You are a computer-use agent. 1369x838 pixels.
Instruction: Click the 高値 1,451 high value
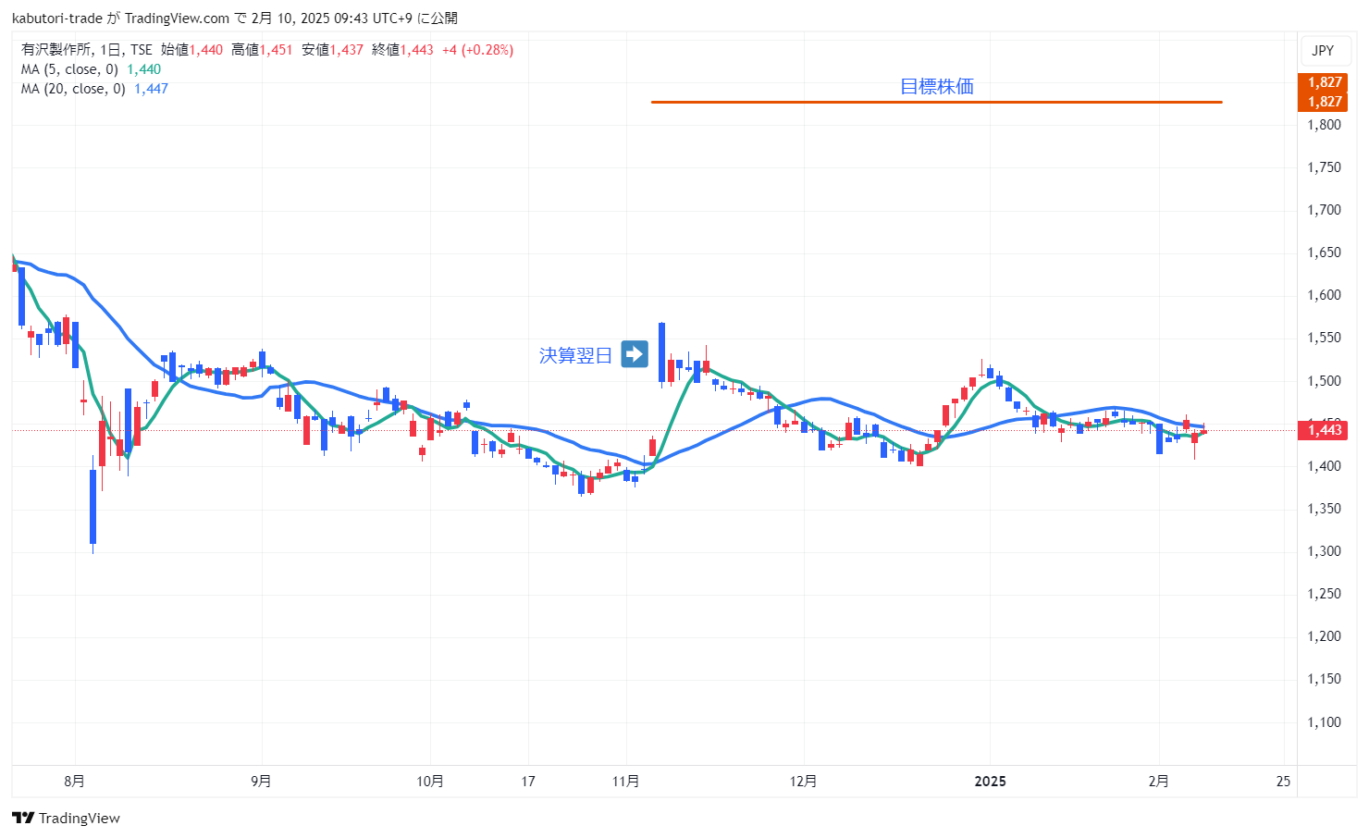pos(262,50)
